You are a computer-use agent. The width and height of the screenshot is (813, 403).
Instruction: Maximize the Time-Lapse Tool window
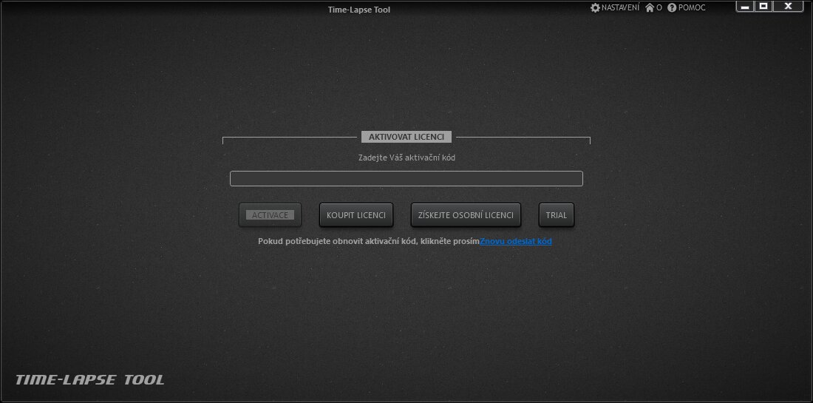coord(764,7)
